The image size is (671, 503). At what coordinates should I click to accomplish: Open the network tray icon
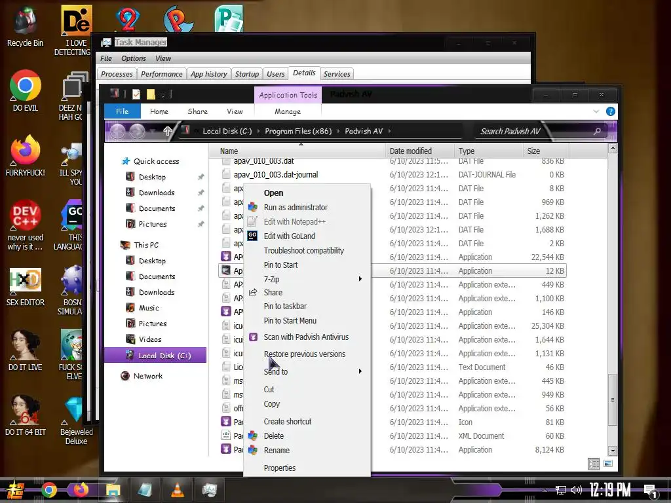pyautogui.click(x=561, y=490)
